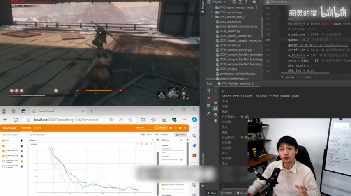Click the print icon in Run toolbar
Image resolution: width=351 pixels, height=196 pixels.
[215, 115]
